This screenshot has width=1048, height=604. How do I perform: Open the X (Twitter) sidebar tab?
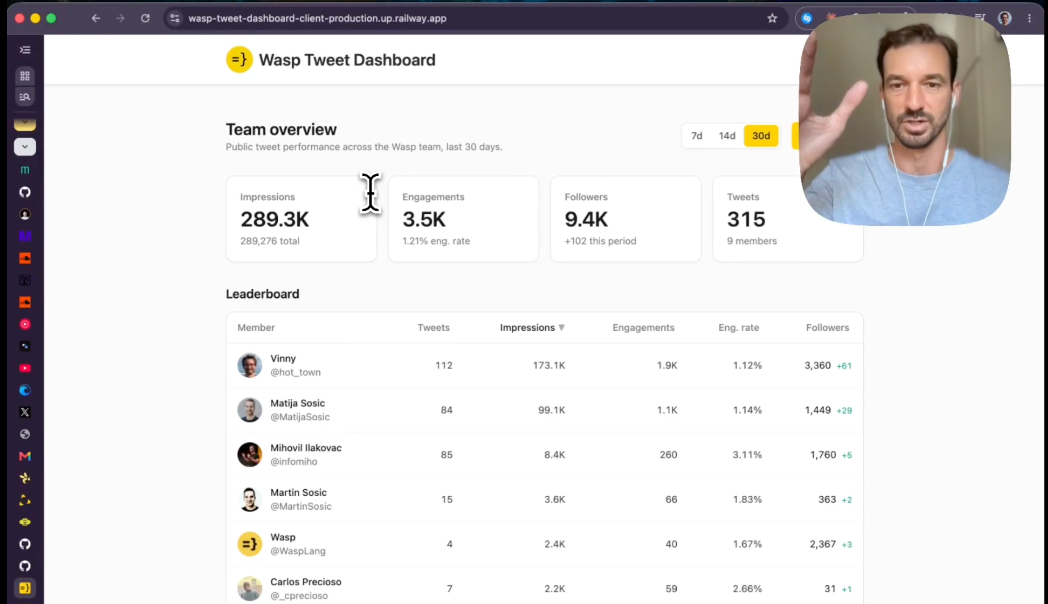(x=25, y=412)
